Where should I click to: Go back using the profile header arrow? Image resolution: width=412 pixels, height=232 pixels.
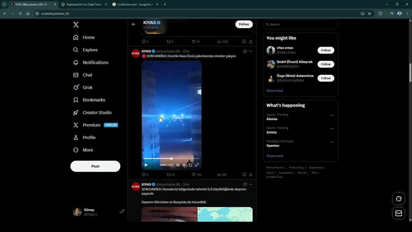[x=134, y=24]
